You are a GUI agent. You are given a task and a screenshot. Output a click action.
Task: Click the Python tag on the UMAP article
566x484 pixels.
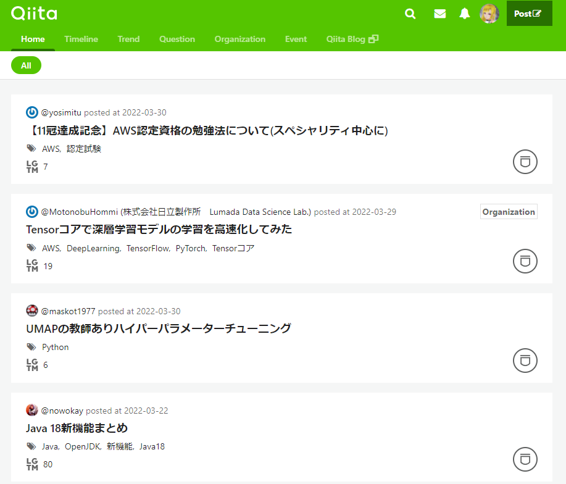[x=56, y=346]
